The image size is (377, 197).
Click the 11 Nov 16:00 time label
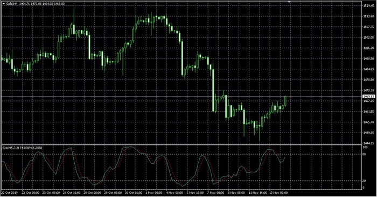click(x=258, y=193)
